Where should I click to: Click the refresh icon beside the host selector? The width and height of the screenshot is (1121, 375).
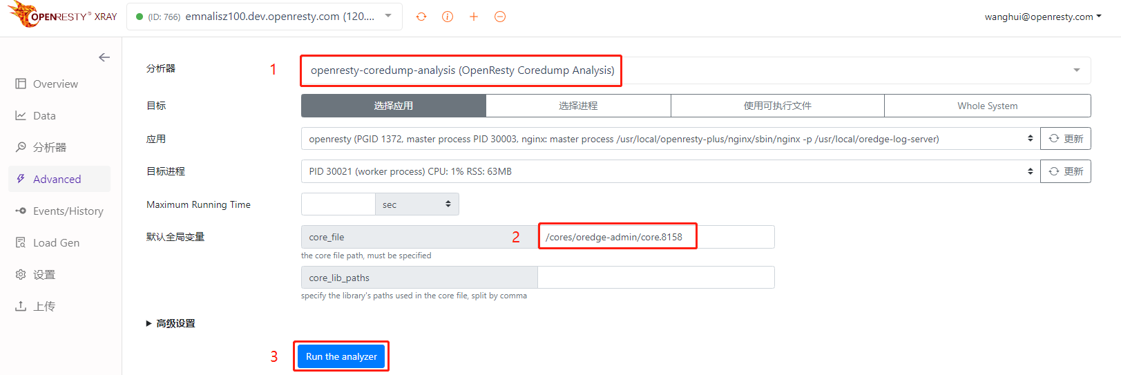pos(421,17)
